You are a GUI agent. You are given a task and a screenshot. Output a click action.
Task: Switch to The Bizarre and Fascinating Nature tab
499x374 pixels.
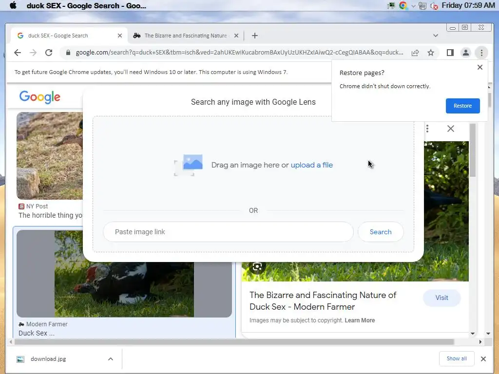pyautogui.click(x=186, y=36)
